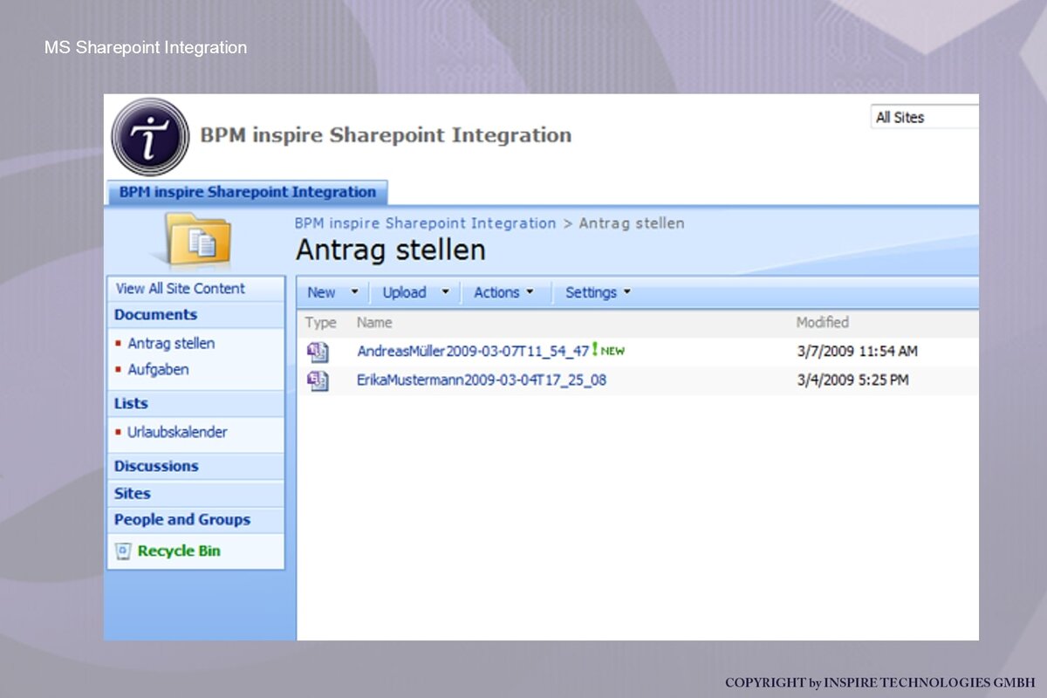Open the Documents section heading

click(155, 314)
